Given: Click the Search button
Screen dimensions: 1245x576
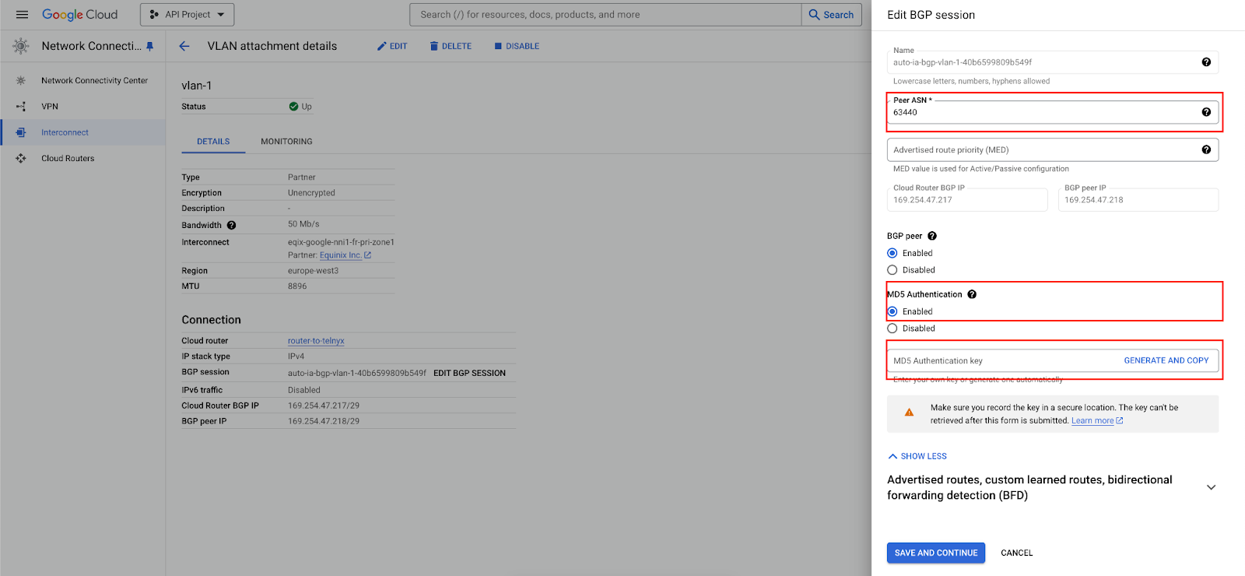Looking at the screenshot, I should (x=831, y=15).
